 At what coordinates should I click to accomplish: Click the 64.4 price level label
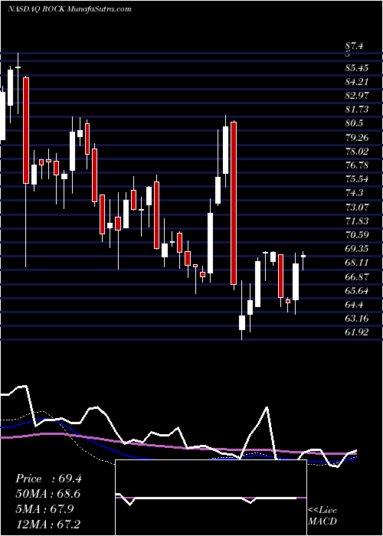[355, 305]
